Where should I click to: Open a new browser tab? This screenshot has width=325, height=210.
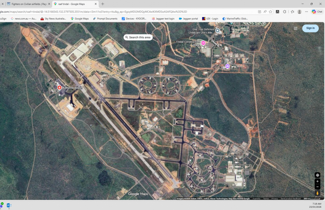pyautogui.click(x=102, y=4)
